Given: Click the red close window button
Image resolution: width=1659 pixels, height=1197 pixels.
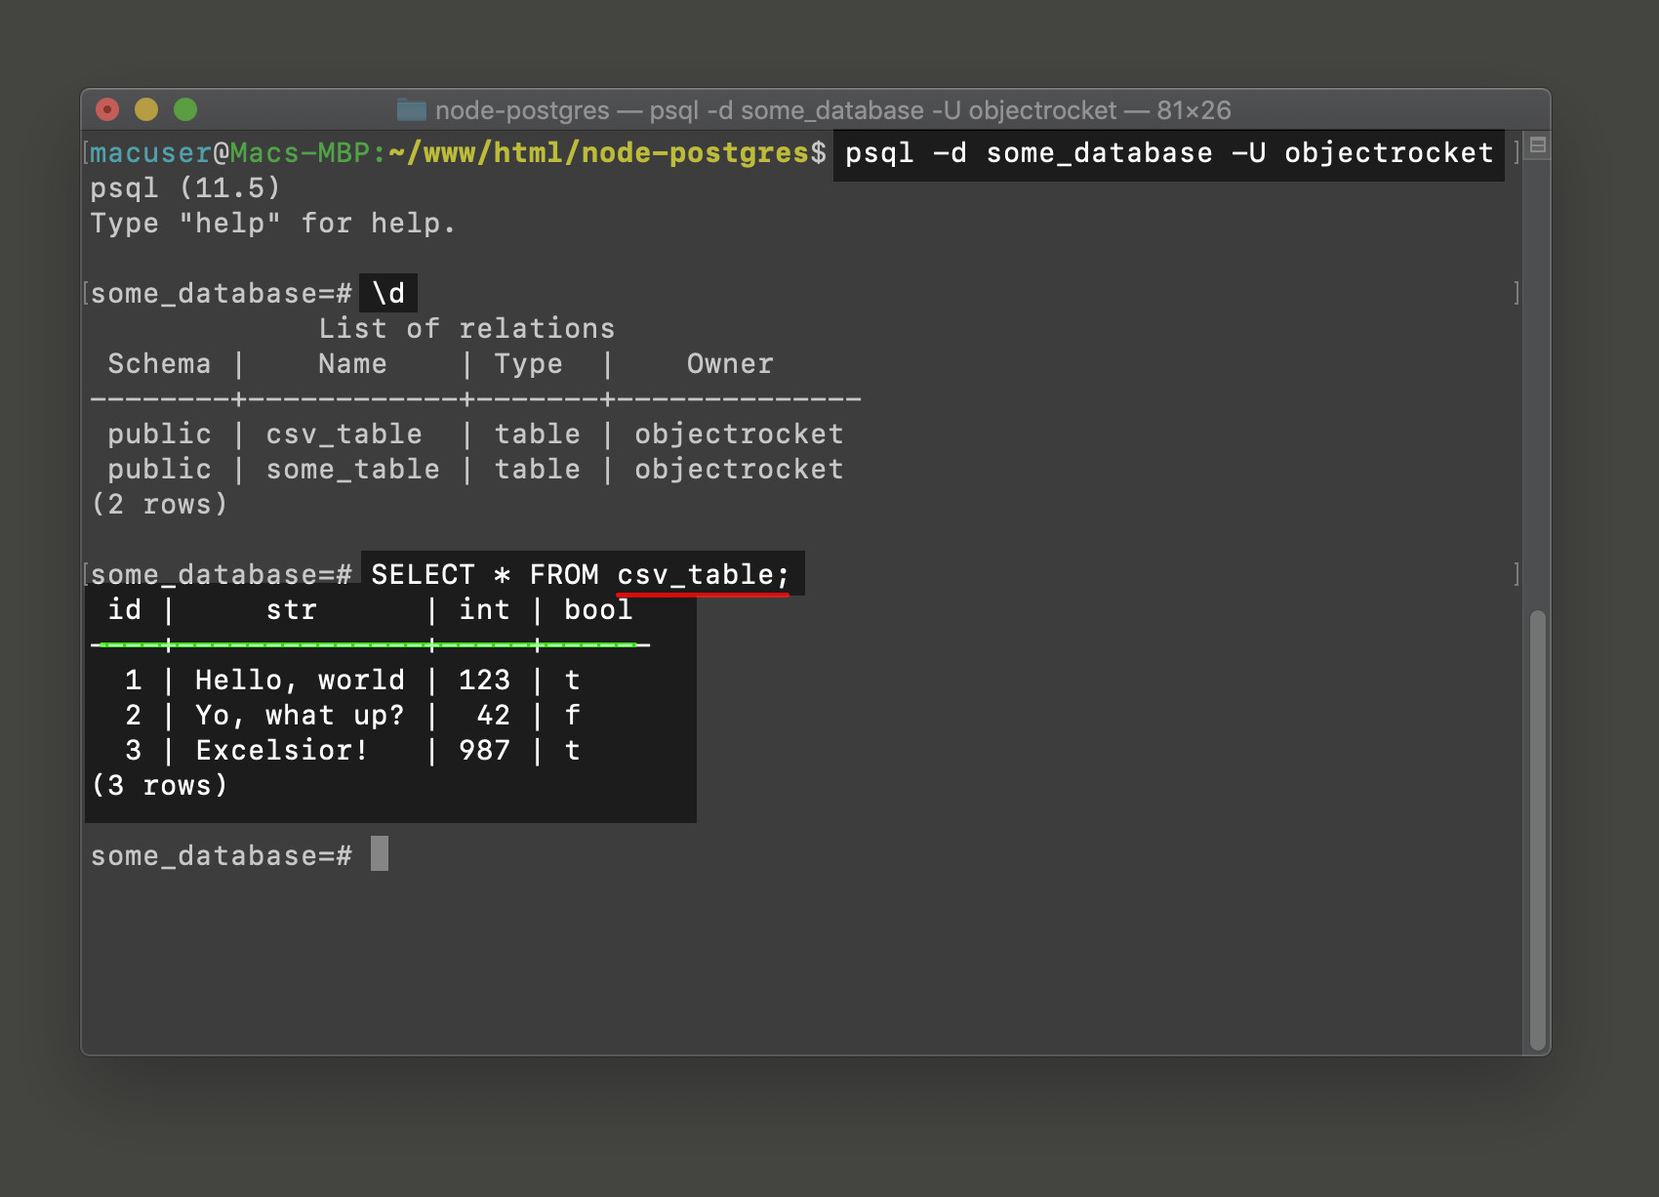Looking at the screenshot, I should tap(107, 109).
